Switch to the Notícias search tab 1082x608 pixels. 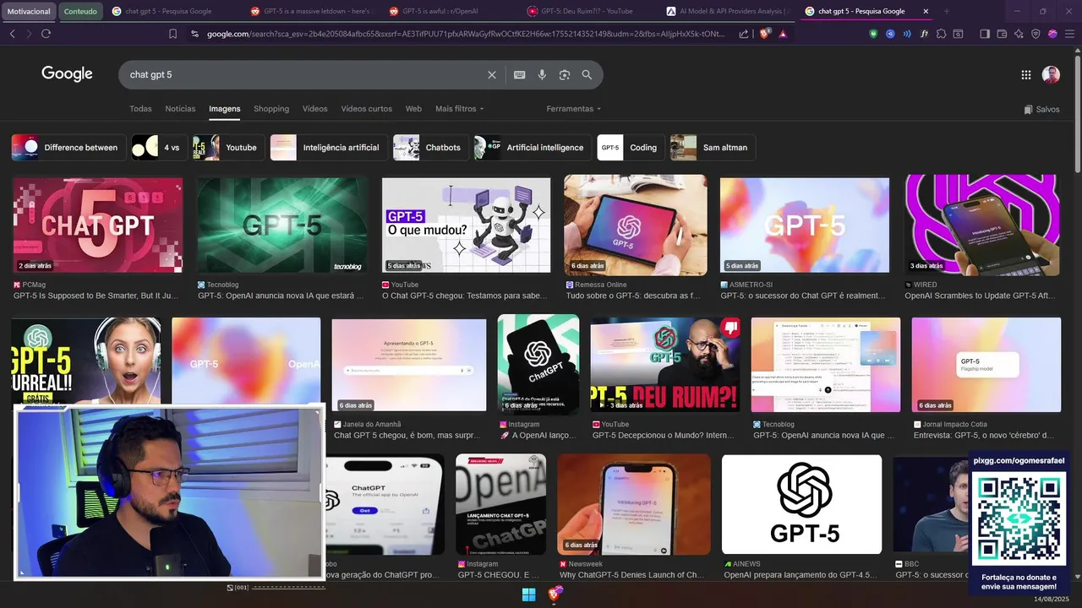[180, 109]
